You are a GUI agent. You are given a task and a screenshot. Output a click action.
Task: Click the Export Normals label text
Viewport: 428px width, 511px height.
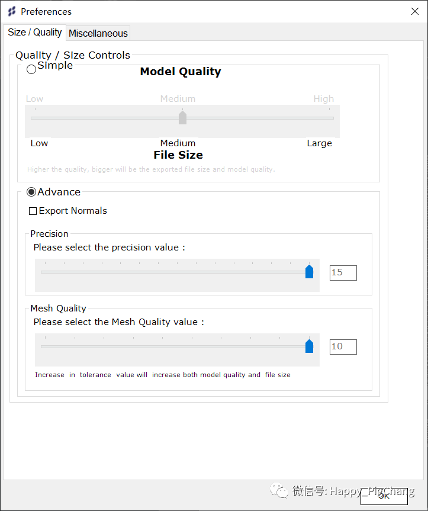[x=73, y=211]
